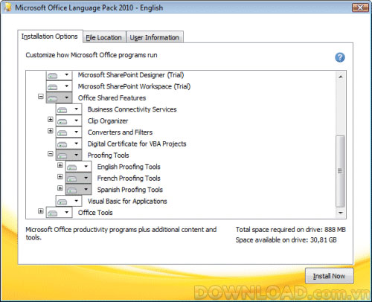The width and height of the screenshot is (372, 302).
Task: Switch to the Installation Options tab
Action: click(50, 36)
